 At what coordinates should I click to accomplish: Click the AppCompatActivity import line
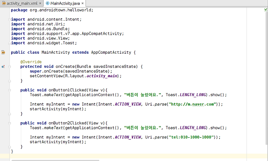pyautogui.click(x=67, y=34)
